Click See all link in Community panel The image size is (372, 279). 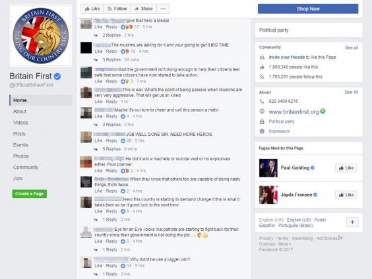point(352,47)
